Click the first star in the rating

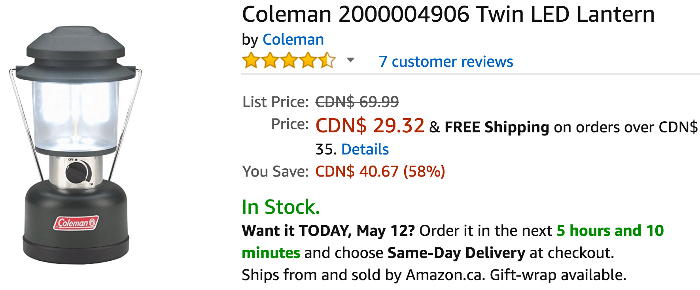(251, 60)
